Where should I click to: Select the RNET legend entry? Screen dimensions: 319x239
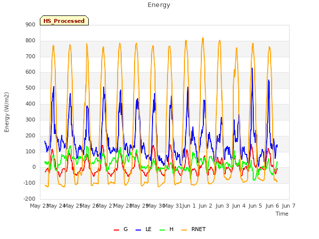coord(193,229)
